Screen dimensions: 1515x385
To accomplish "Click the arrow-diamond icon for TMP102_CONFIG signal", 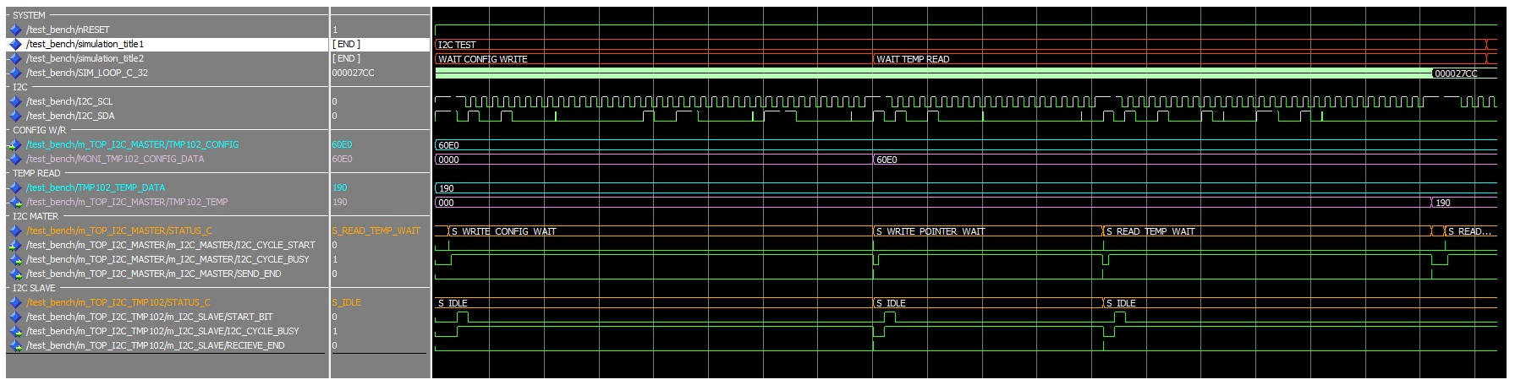I will [x=15, y=144].
